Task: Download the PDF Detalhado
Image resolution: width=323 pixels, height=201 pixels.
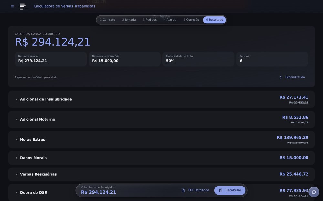Action: [x=195, y=190]
